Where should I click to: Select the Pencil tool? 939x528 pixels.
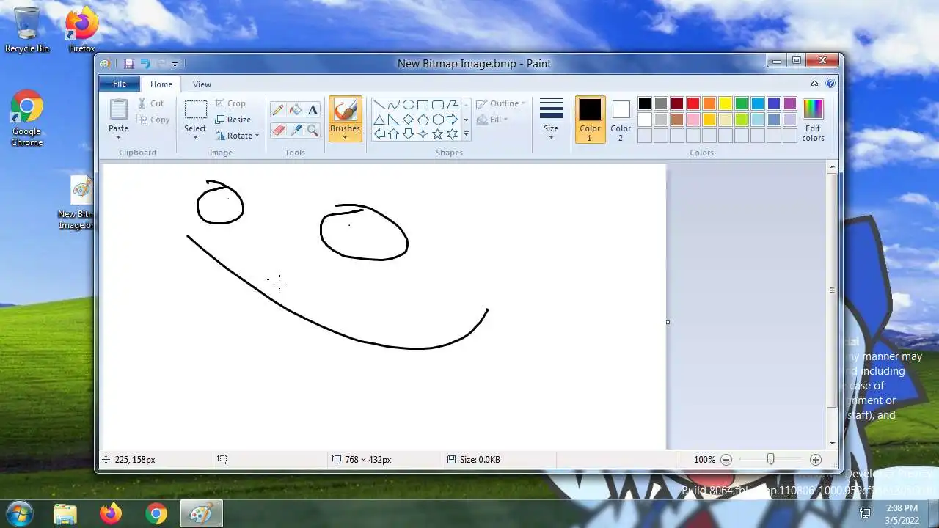point(277,110)
